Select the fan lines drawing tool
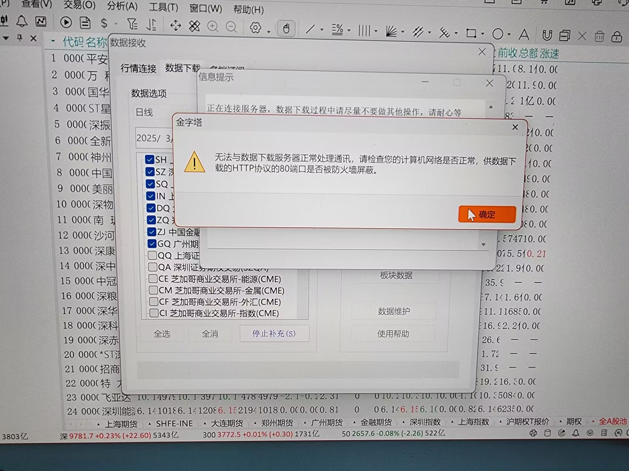 pos(391,31)
